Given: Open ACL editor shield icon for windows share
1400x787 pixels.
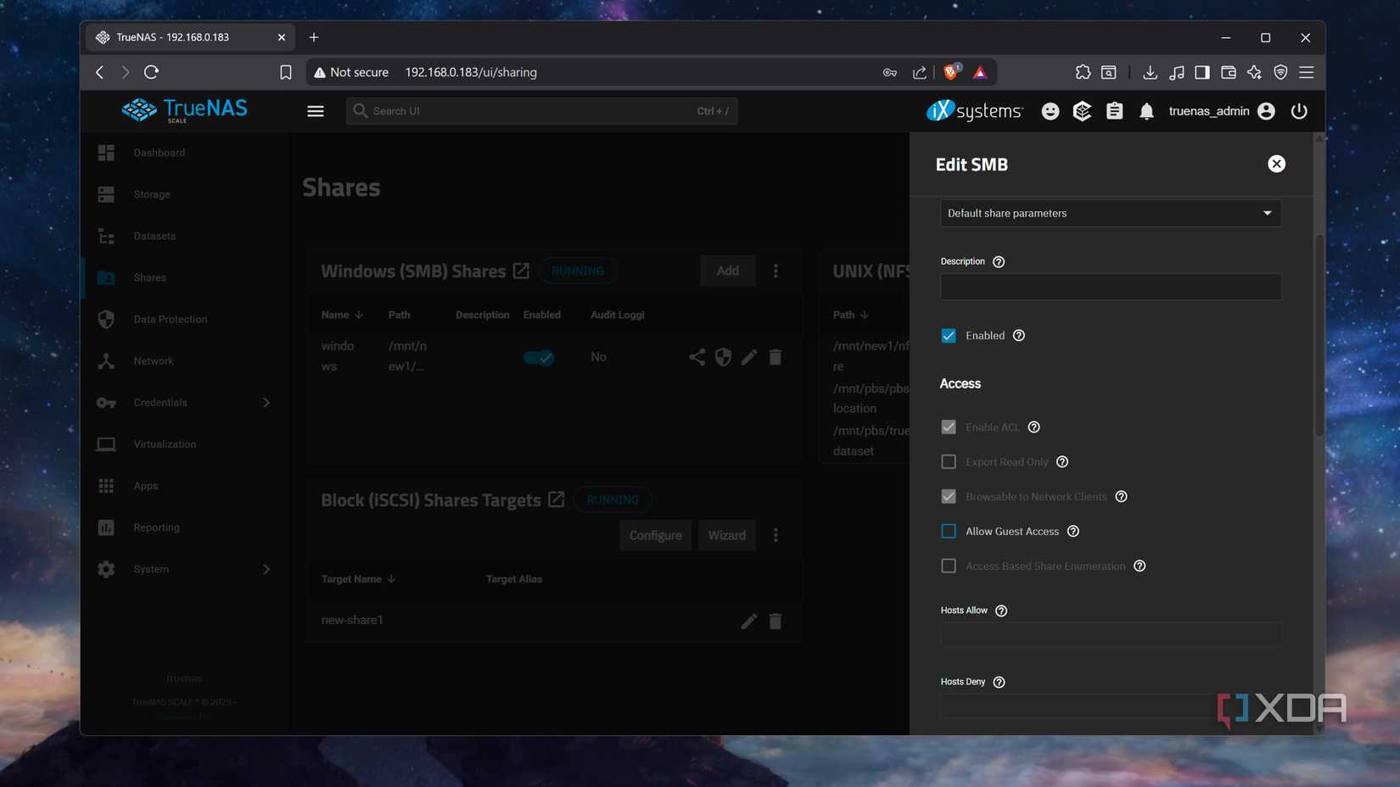Looking at the screenshot, I should tap(722, 356).
